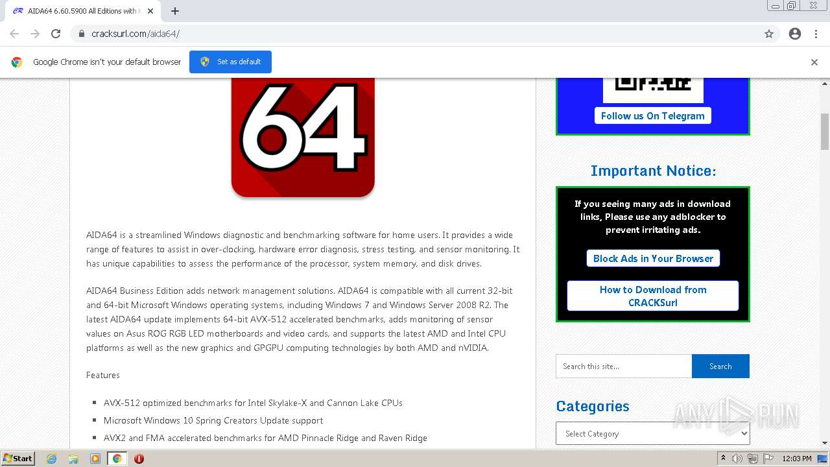Reload the page with refresh icon

click(x=56, y=34)
